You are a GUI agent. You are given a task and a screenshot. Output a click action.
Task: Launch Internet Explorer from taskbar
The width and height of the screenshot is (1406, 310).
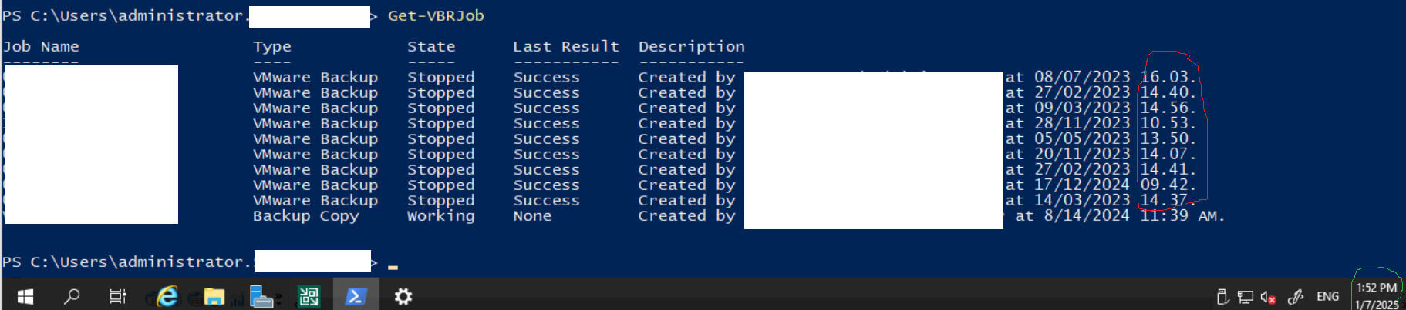tap(167, 296)
